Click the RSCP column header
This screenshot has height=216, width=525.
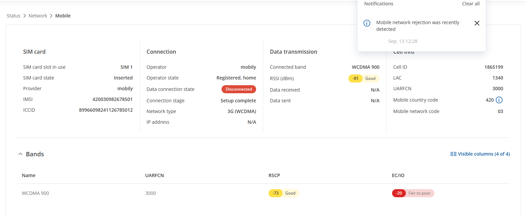pyautogui.click(x=274, y=175)
